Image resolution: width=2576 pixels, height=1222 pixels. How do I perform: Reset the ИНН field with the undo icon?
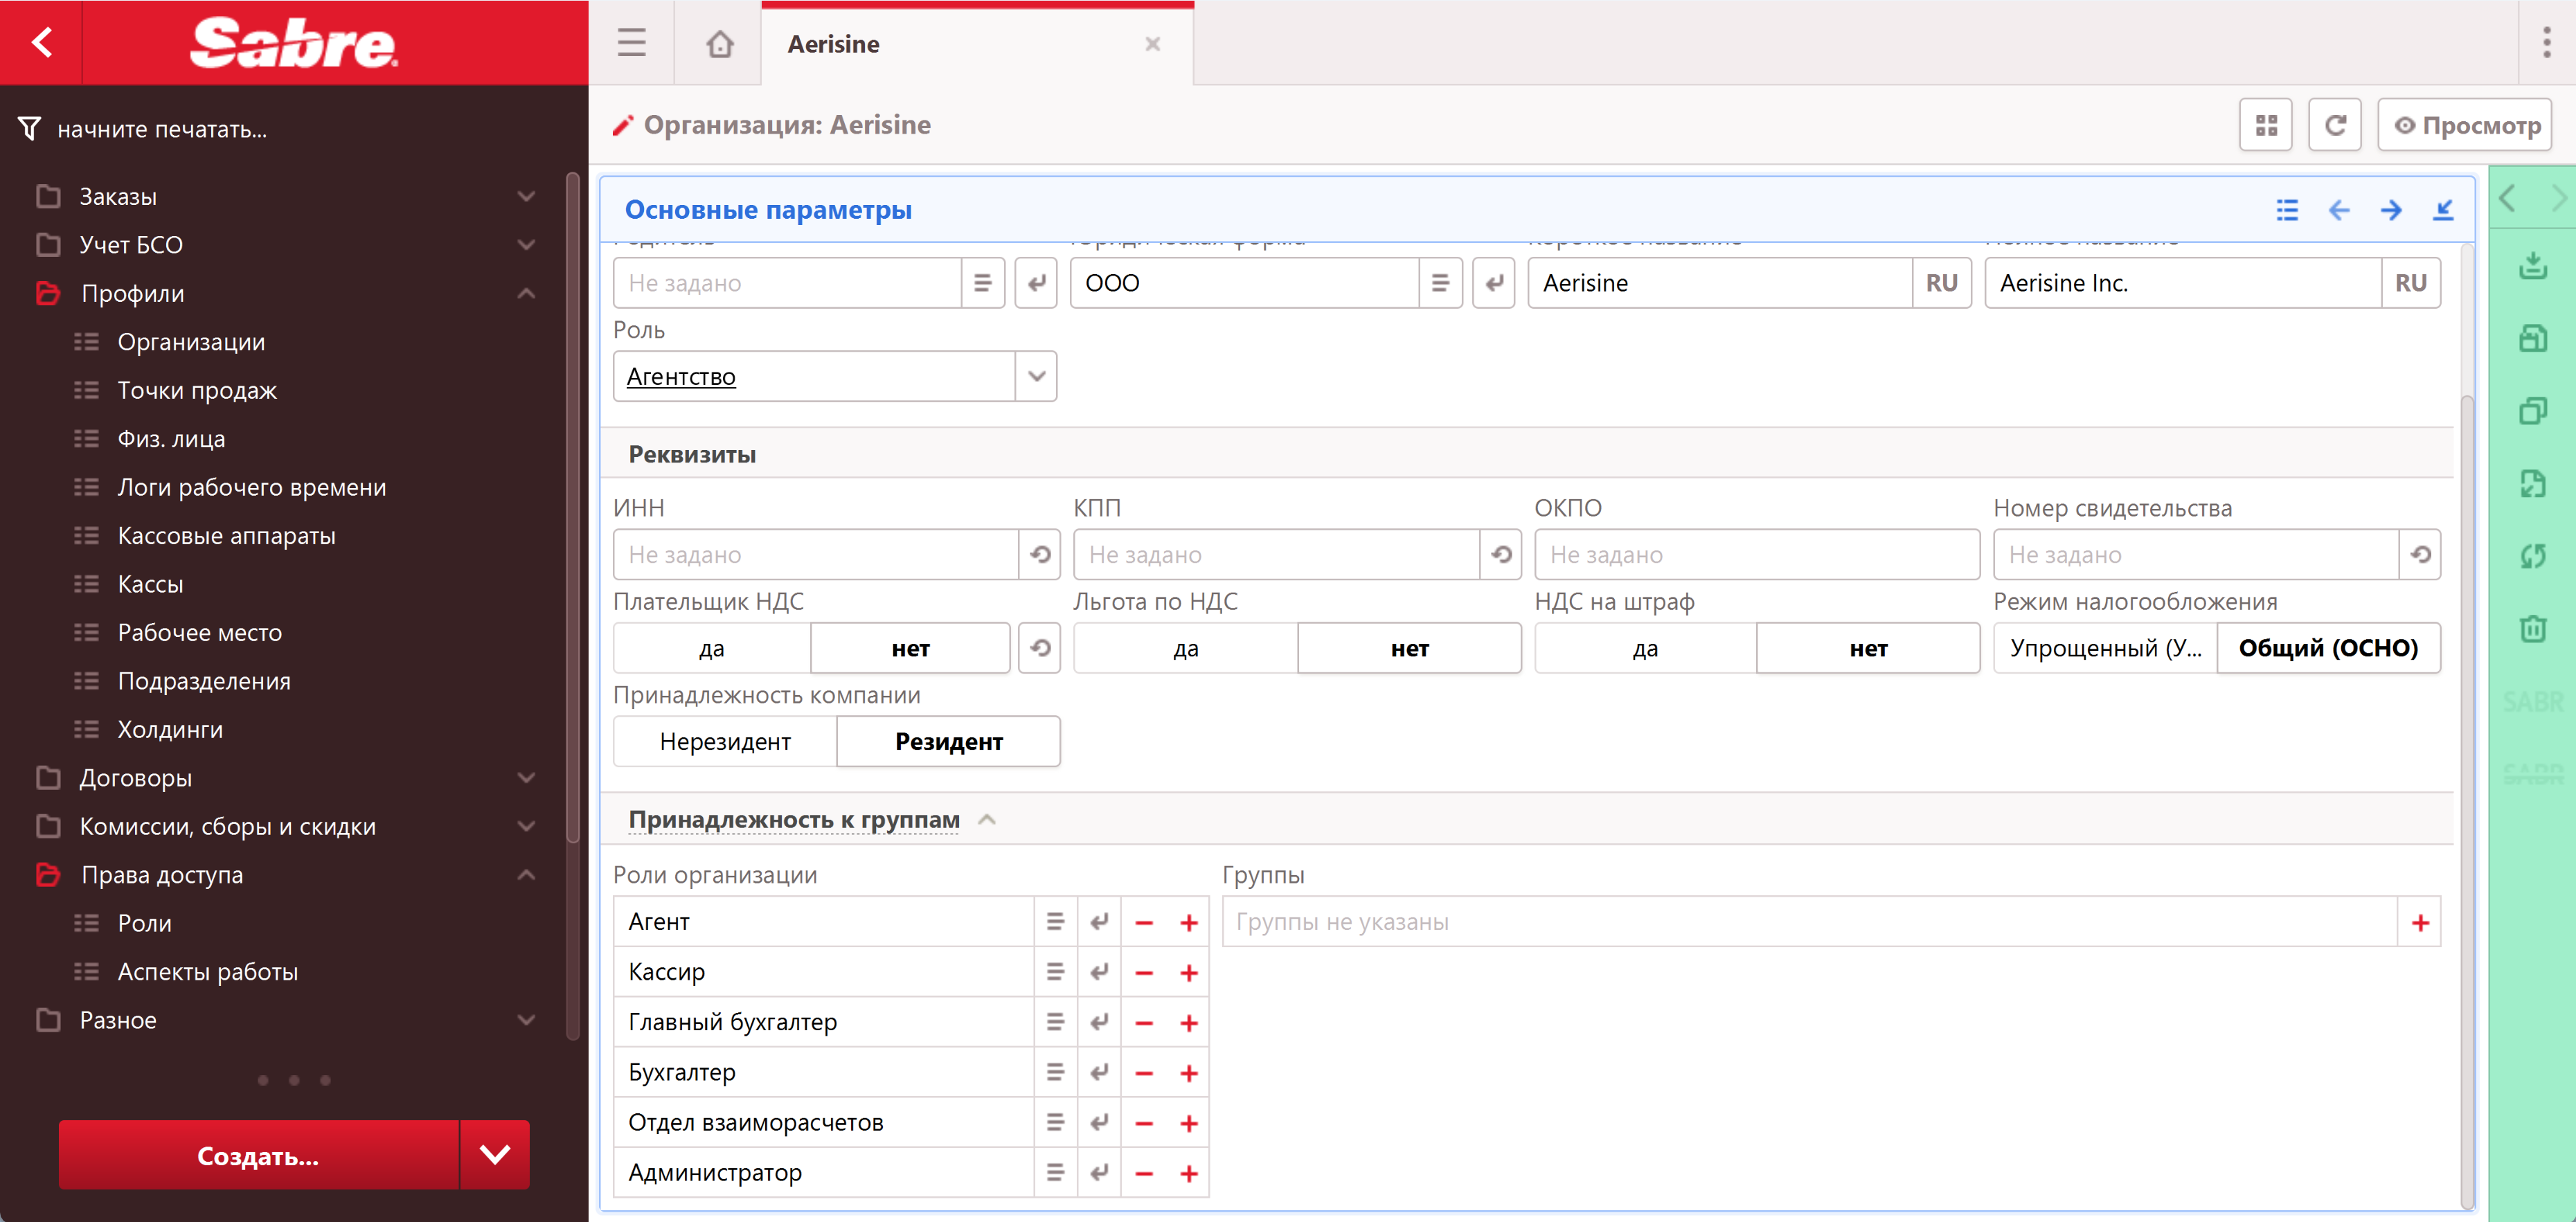(1040, 555)
